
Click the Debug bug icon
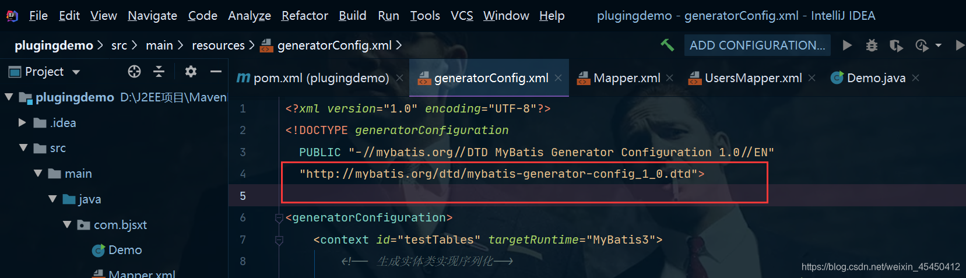click(872, 45)
